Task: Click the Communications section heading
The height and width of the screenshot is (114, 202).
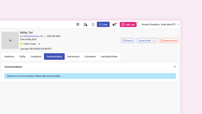Action: click(x=13, y=67)
